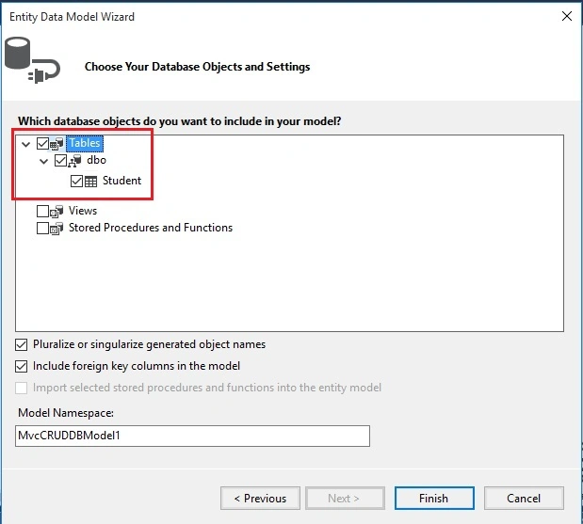Click the Tables database icon

coord(57,143)
